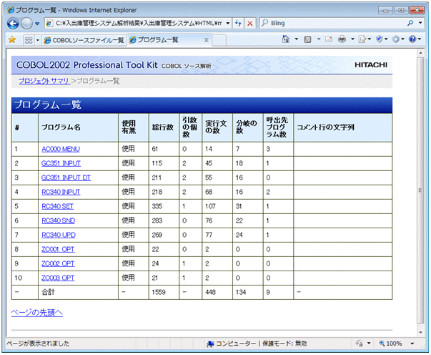Image resolution: width=431 pixels, height=355 pixels.
Task: Click the security zone status icon
Action: pyautogui.click(x=211, y=344)
